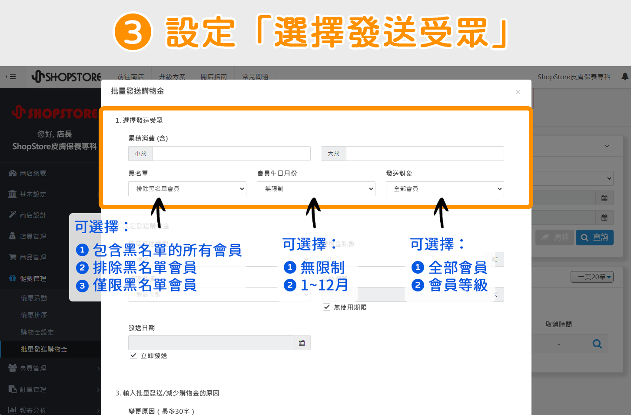
Task: Click the 查詢 search button
Action: pos(594,238)
